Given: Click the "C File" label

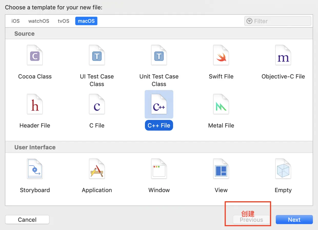Looking at the screenshot, I should (x=97, y=126).
